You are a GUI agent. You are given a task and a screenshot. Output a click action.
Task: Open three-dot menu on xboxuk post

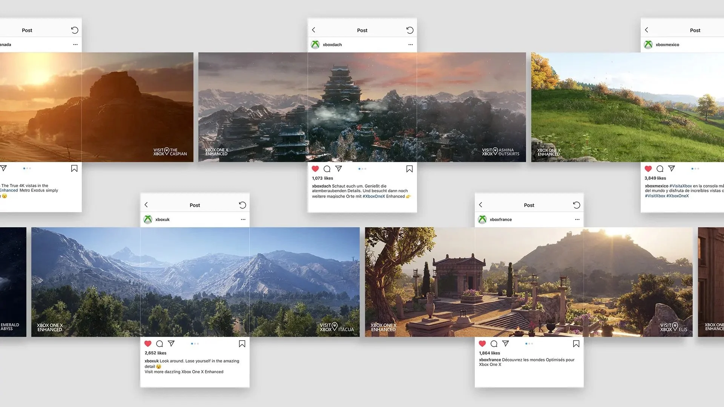click(x=243, y=219)
